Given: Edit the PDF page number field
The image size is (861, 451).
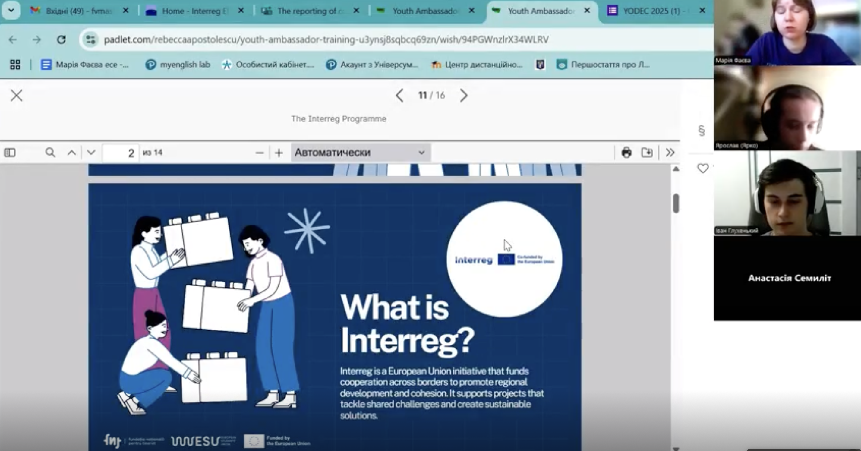Looking at the screenshot, I should click(x=120, y=153).
